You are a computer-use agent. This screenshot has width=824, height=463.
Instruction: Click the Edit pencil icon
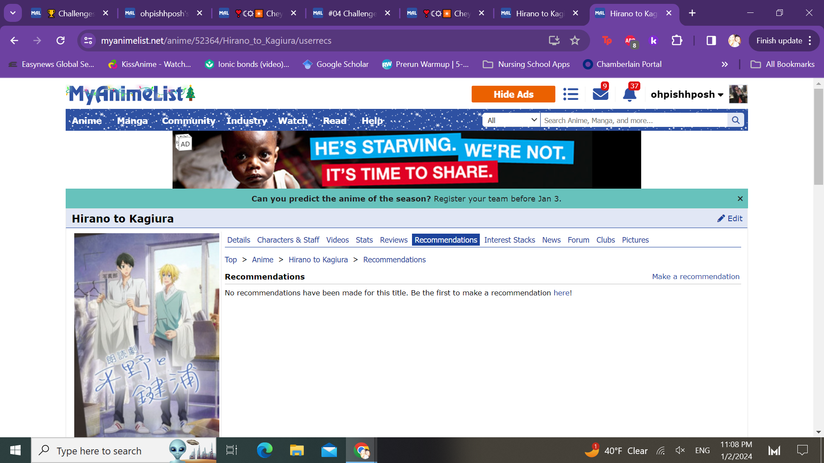pos(721,219)
